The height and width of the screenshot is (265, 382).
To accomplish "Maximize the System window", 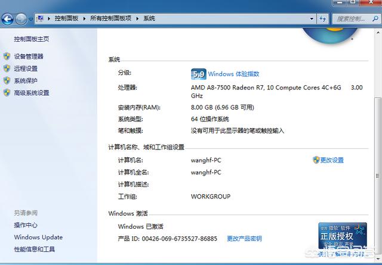I will click(x=353, y=2).
